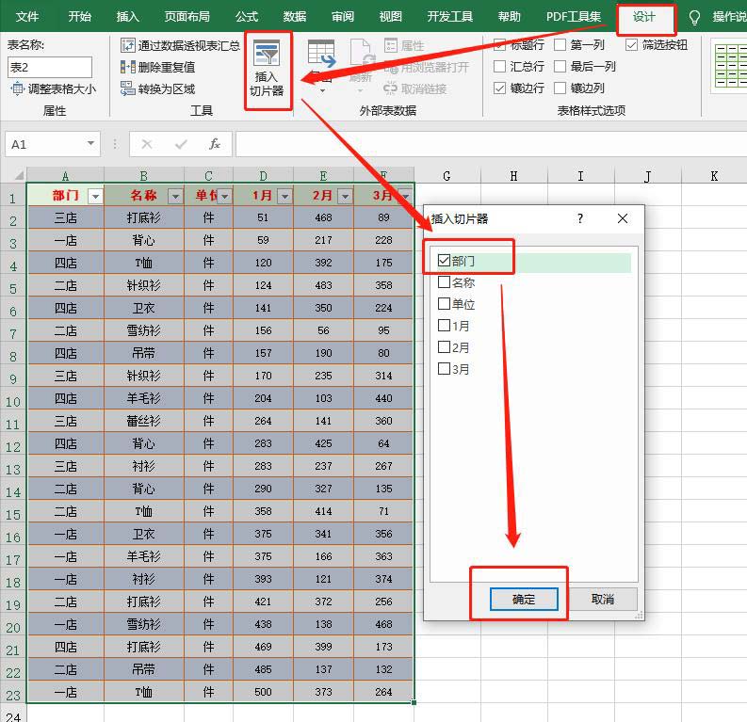747x722 pixels.
Task: Click the help question mark in slicer dialog
Action: click(580, 218)
